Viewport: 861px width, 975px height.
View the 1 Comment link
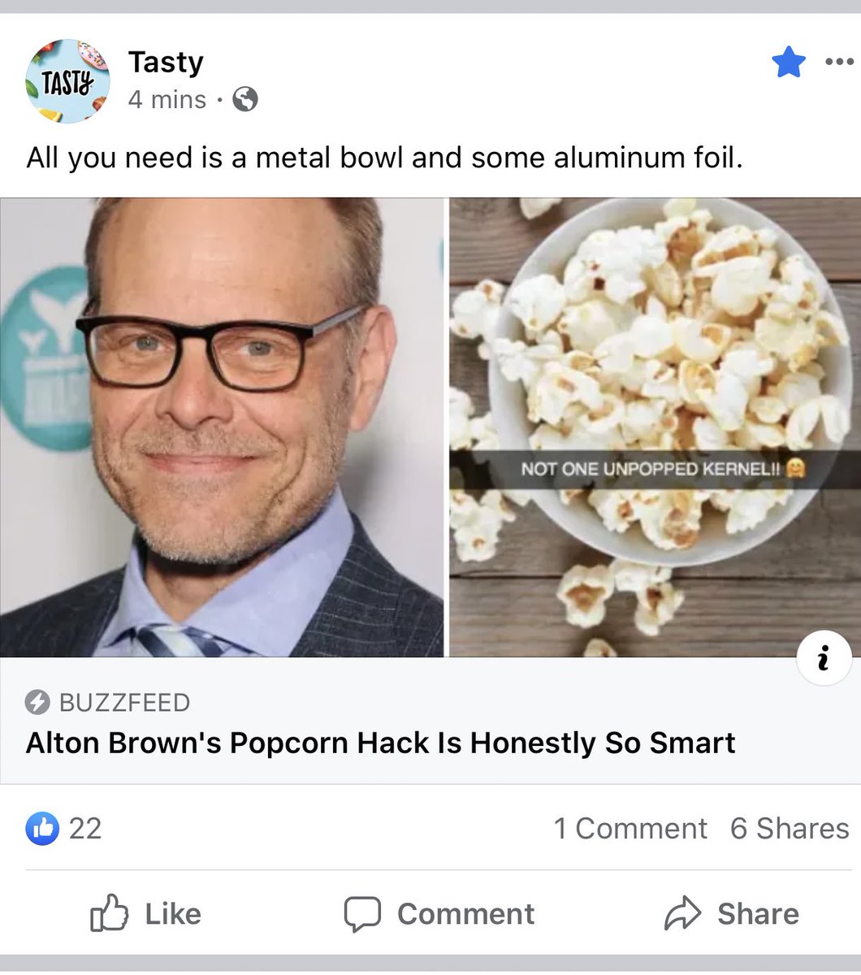pos(630,829)
